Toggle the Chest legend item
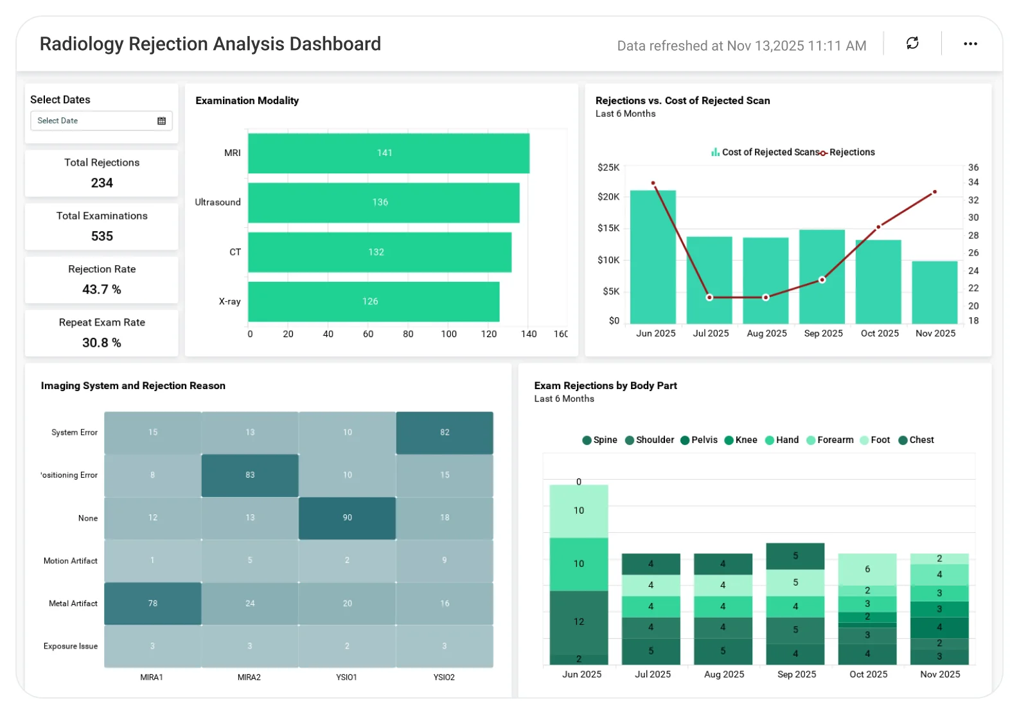 (916, 440)
